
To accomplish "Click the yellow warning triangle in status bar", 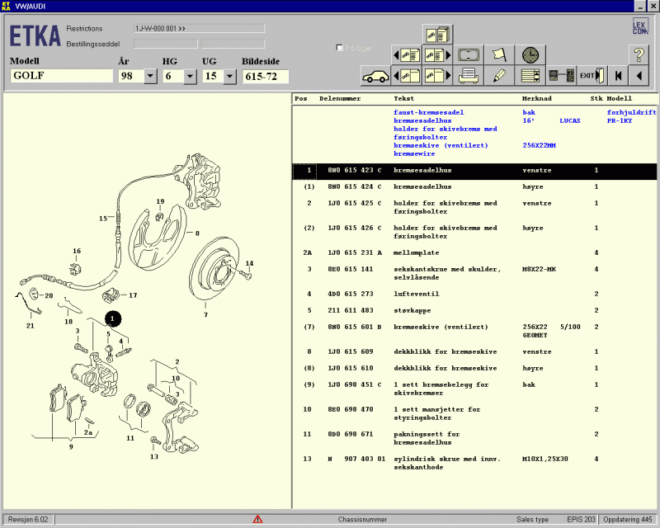I will [257, 519].
